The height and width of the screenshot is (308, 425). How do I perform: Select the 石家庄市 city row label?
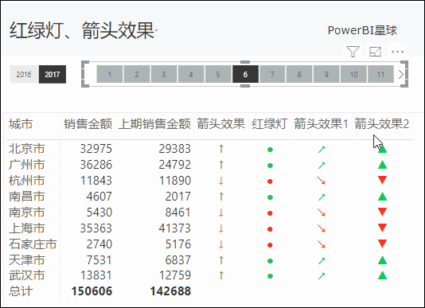click(33, 244)
